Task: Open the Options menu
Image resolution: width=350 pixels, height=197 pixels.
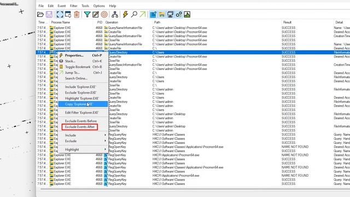Action: tap(99, 6)
